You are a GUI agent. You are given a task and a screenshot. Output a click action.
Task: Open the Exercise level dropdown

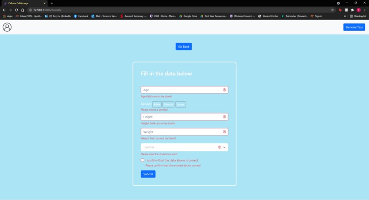tap(184, 147)
